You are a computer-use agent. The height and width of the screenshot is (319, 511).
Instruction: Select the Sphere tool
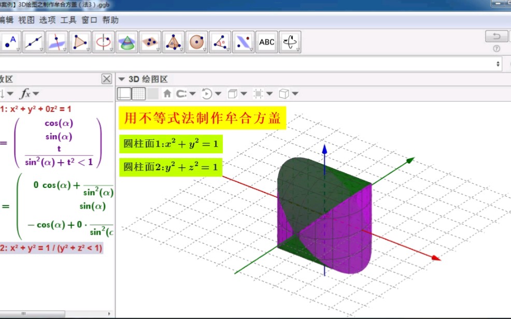pos(196,41)
